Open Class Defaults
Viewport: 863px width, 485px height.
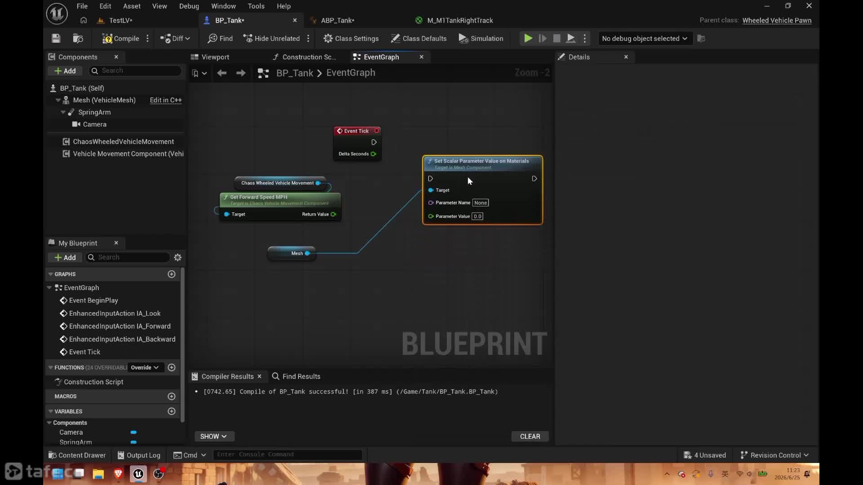tap(418, 39)
